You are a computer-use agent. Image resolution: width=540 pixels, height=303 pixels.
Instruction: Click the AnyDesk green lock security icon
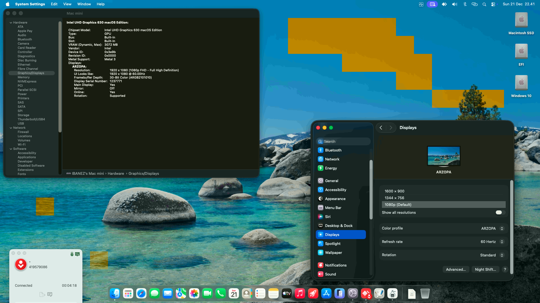72,254
